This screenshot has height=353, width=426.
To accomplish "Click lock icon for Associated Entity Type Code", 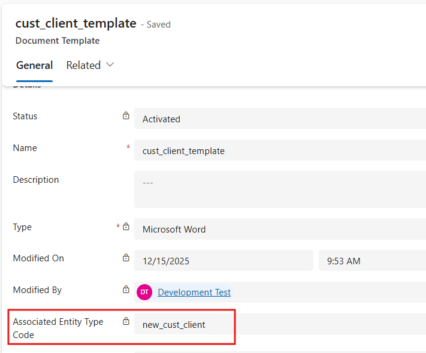I will click(x=126, y=322).
